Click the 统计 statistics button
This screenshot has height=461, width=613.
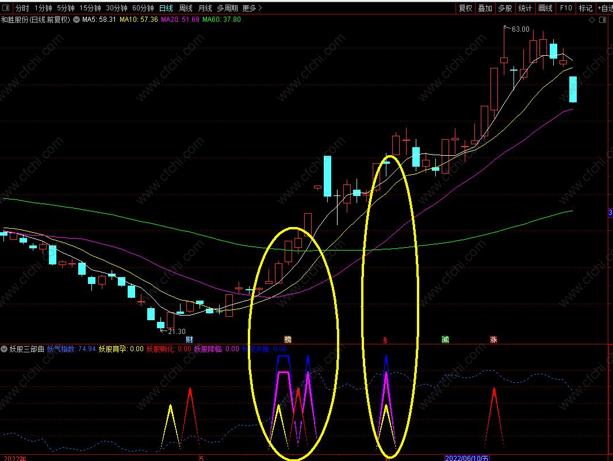525,8
